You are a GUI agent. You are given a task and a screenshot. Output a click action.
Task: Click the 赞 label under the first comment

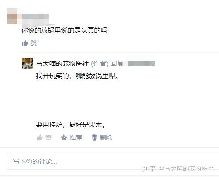click(33, 43)
